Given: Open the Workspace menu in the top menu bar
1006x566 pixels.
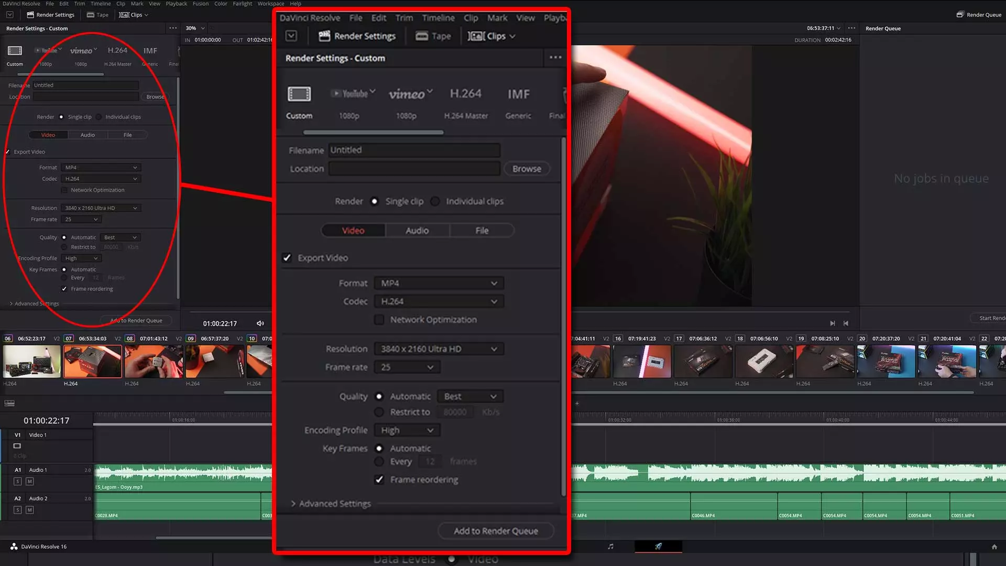Looking at the screenshot, I should click(270, 4).
